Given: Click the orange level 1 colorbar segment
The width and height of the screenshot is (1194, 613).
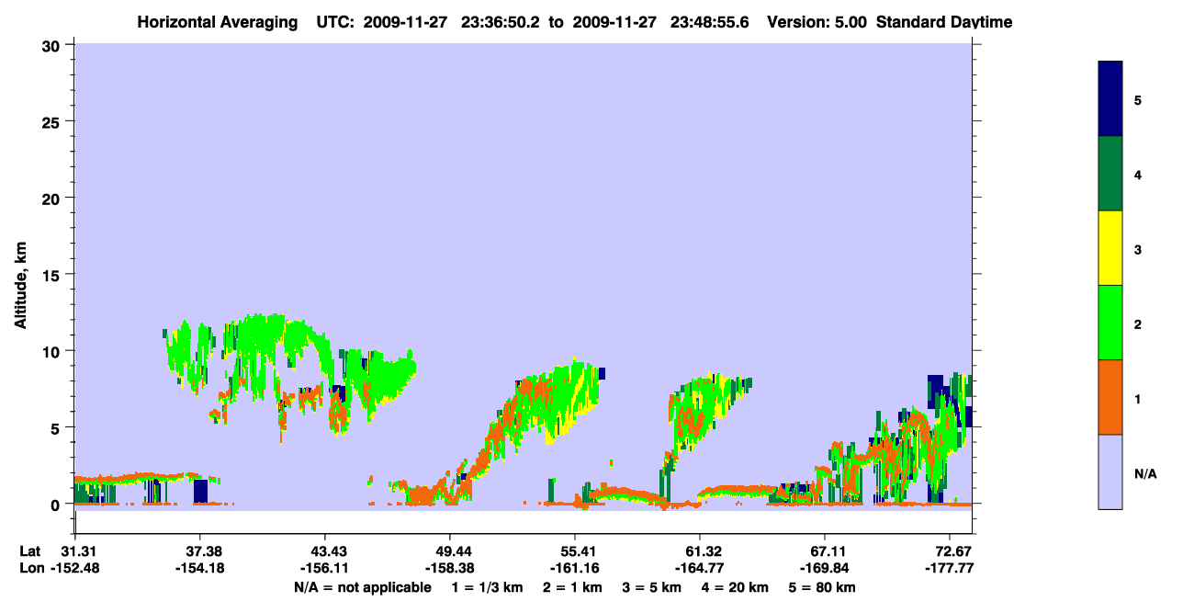Looking at the screenshot, I should click(x=1110, y=397).
